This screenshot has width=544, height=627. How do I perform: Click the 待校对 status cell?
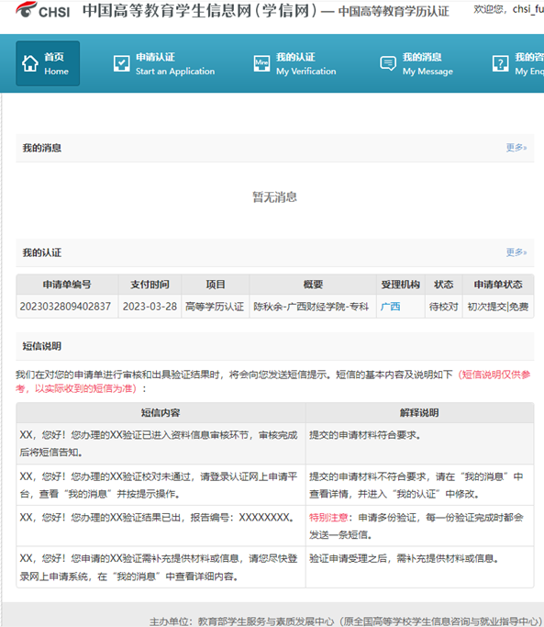[443, 307]
